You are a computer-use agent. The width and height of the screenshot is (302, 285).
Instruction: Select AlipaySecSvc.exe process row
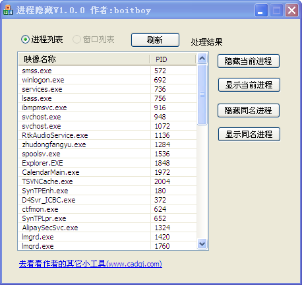click(107, 228)
